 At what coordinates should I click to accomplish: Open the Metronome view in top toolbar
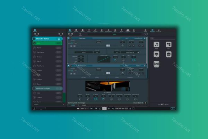pyautogui.click(x=109, y=31)
